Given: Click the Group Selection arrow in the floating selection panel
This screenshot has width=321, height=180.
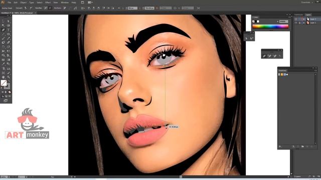Looking at the screenshot, I should tap(252, 38).
